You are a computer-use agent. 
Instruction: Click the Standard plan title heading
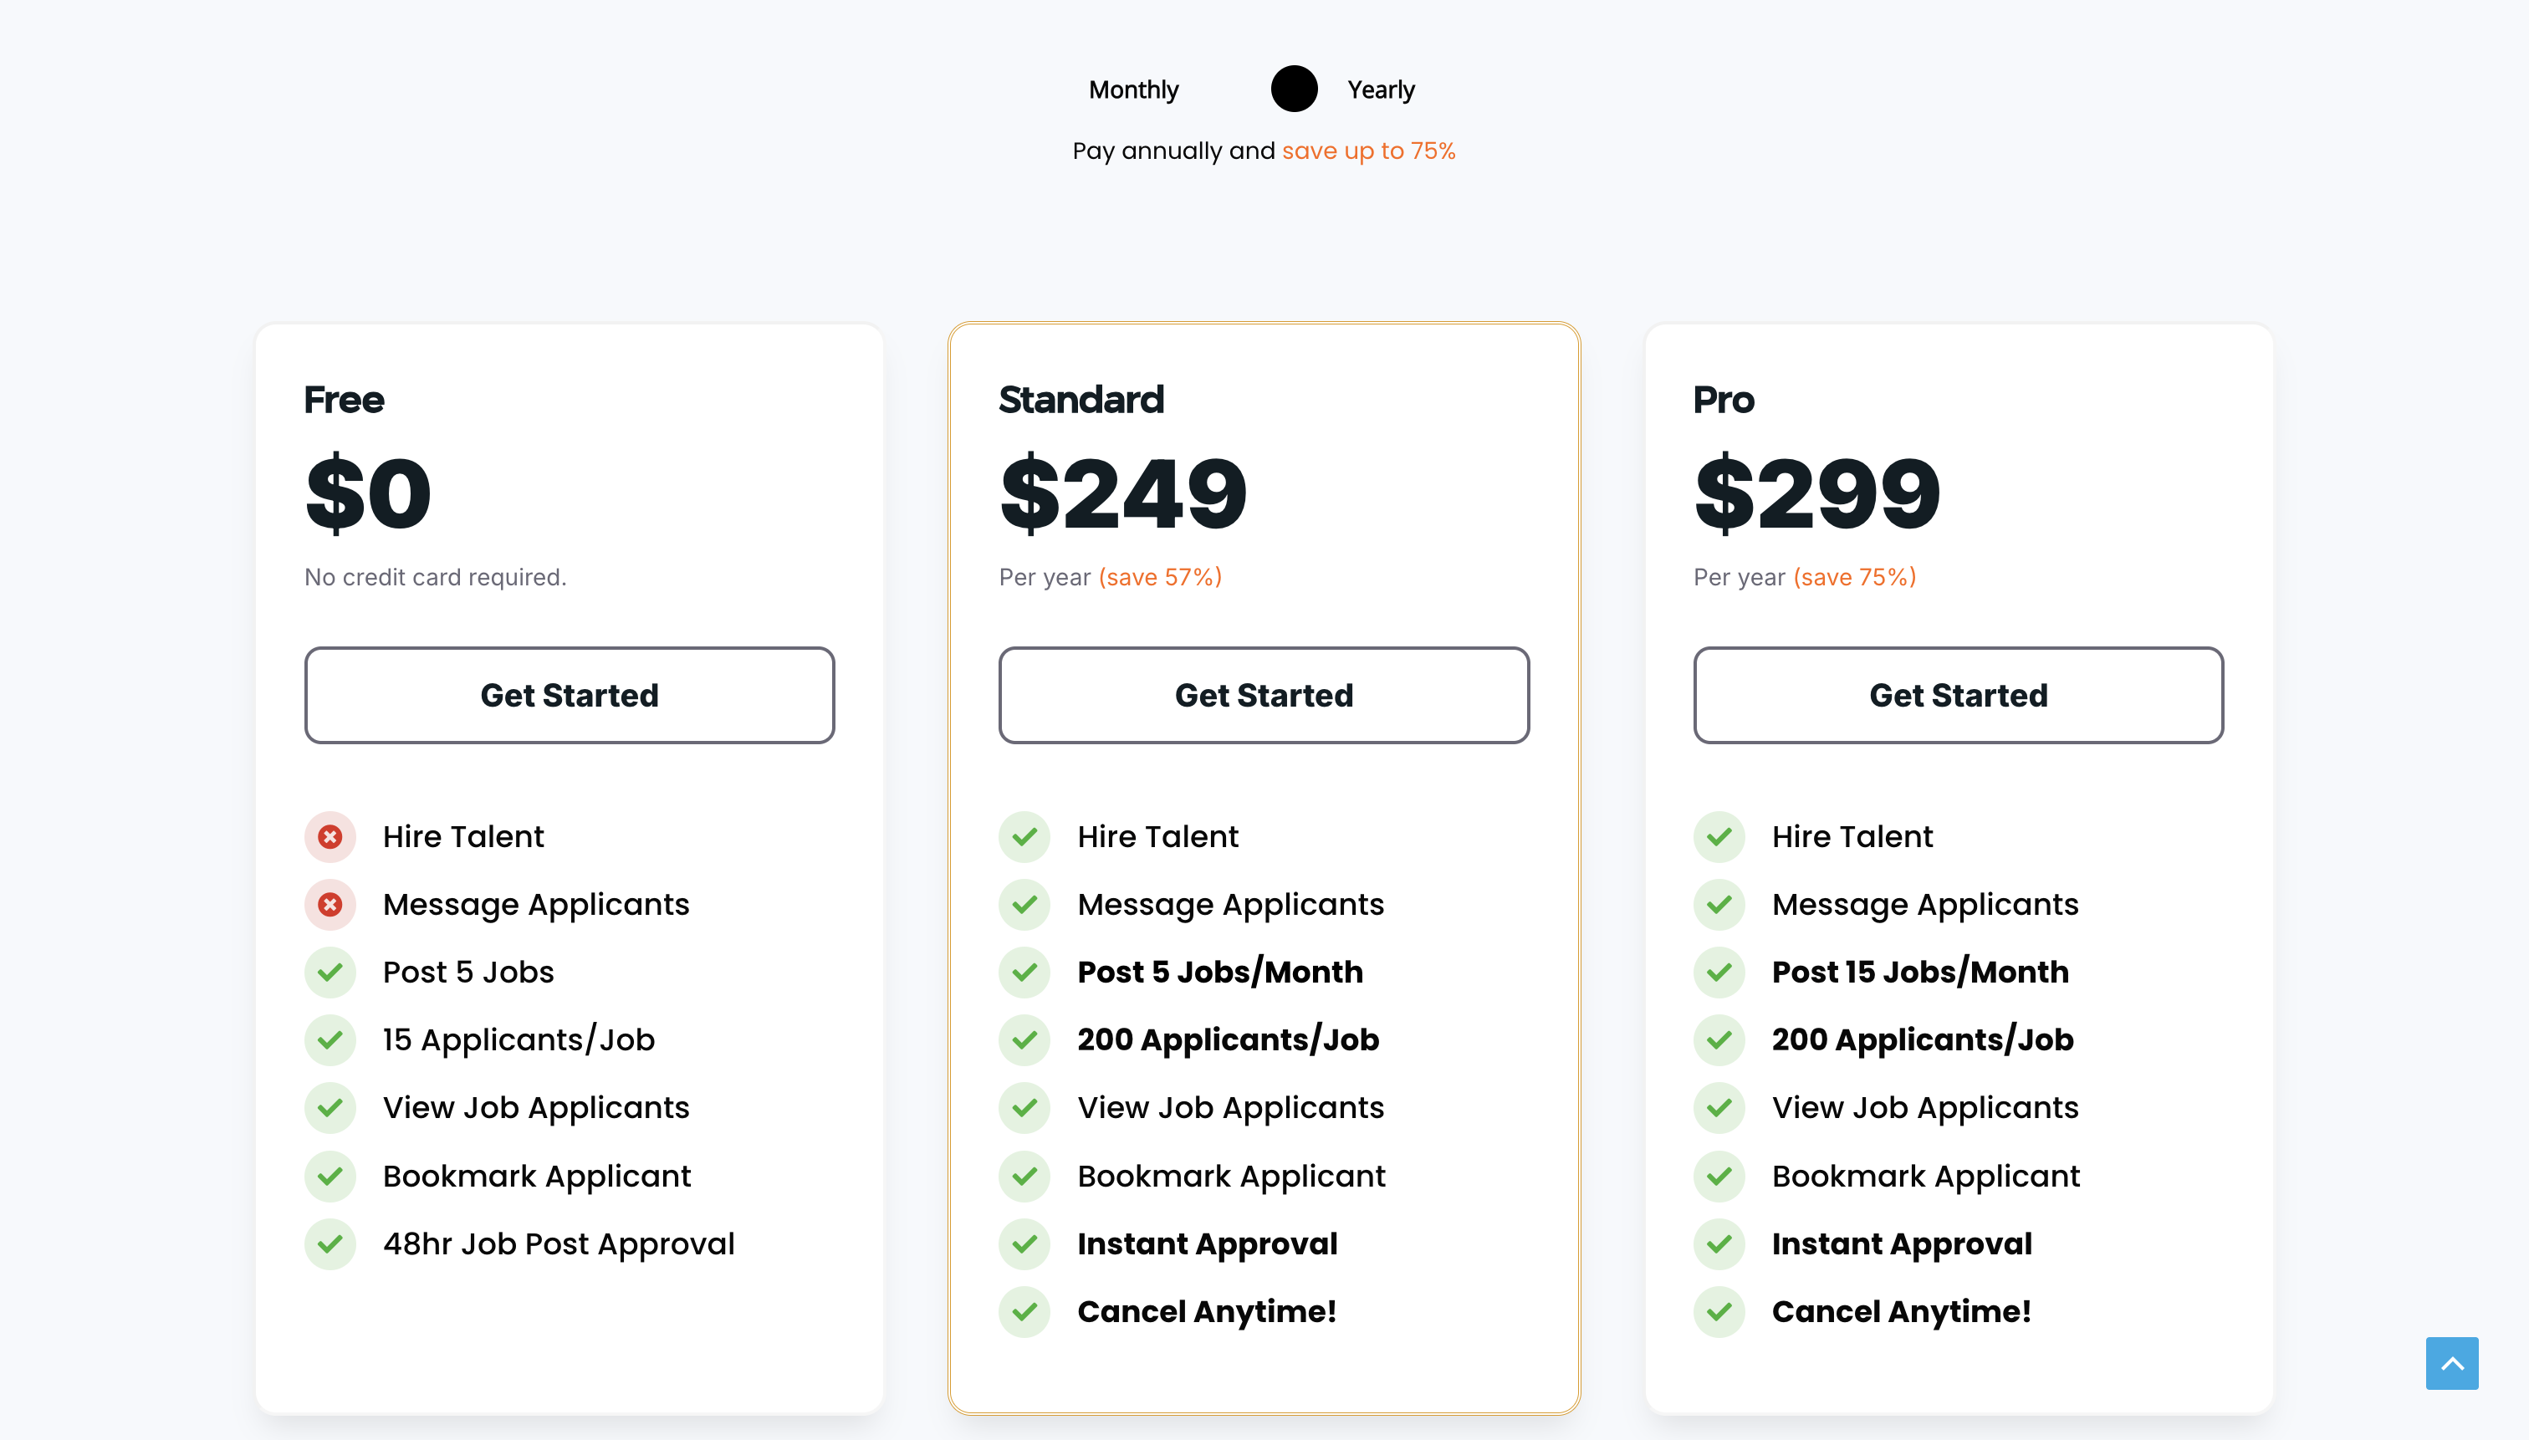[x=1081, y=400]
